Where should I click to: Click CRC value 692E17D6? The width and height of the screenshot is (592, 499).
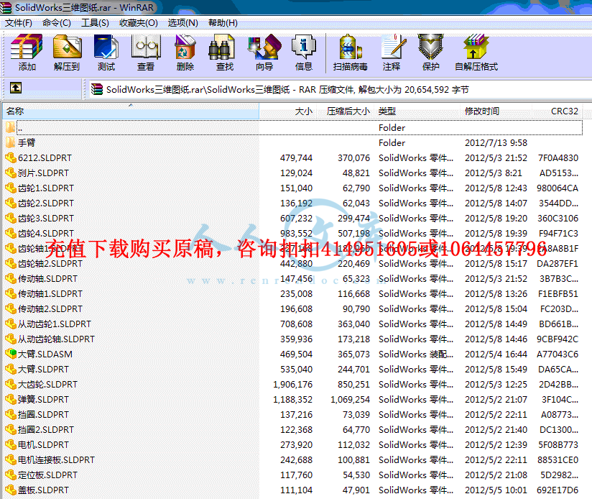coord(558,490)
